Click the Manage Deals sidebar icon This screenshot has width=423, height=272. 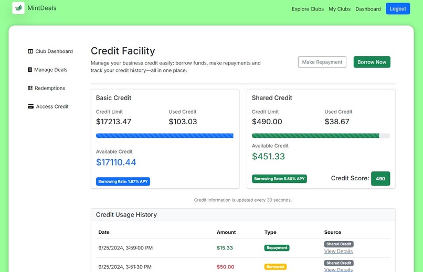(x=30, y=70)
